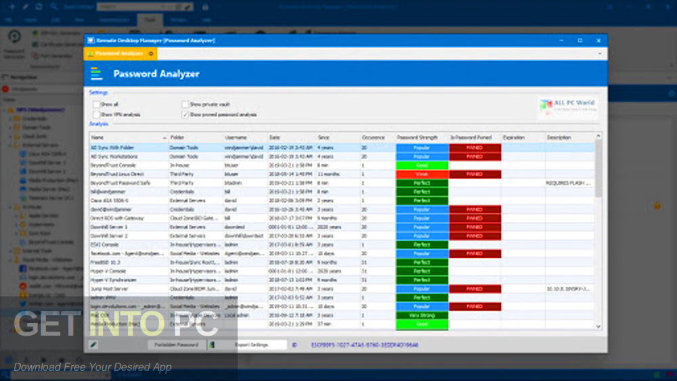Click the Good strength cell of the BeyondTrust Console row
Viewport: 677px width, 381px height.
click(422, 166)
